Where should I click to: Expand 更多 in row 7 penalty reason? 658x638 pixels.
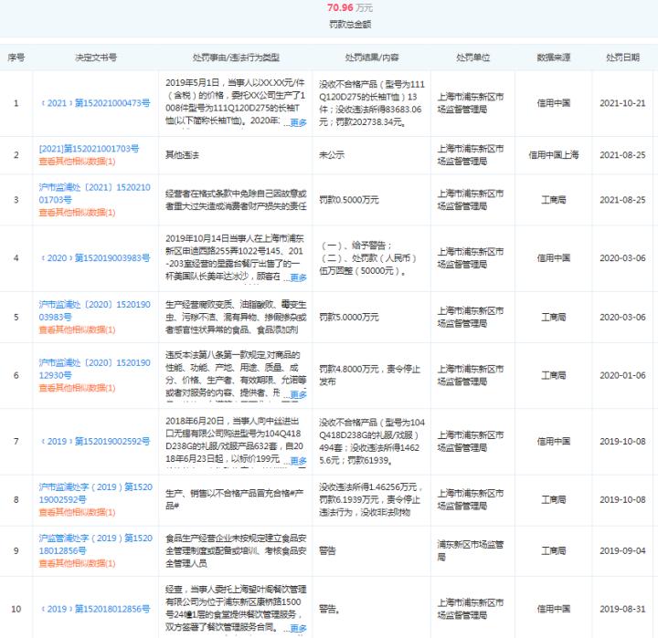[298, 461]
